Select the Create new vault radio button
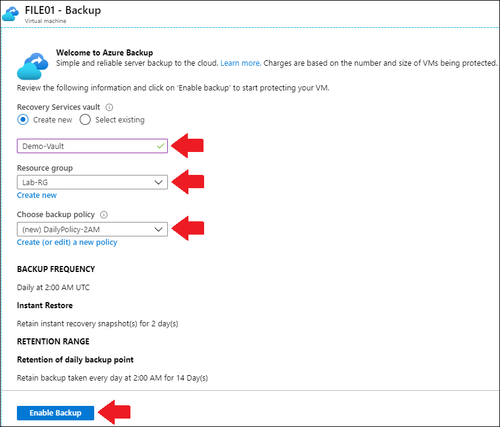The width and height of the screenshot is (500, 427). pyautogui.click(x=23, y=120)
